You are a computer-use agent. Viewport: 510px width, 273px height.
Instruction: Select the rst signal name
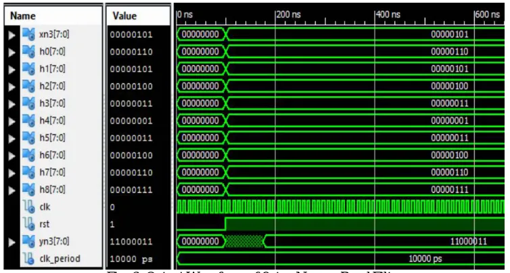(44, 224)
